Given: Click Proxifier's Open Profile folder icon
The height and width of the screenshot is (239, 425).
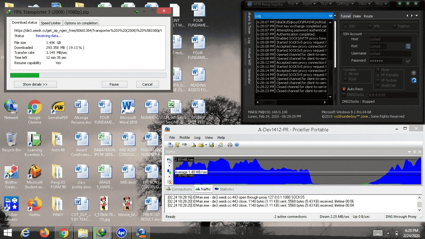Looking at the screenshot, I should pos(201,145).
